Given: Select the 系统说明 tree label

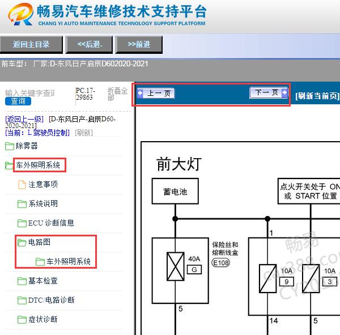Looking at the screenshot, I should [x=43, y=203].
